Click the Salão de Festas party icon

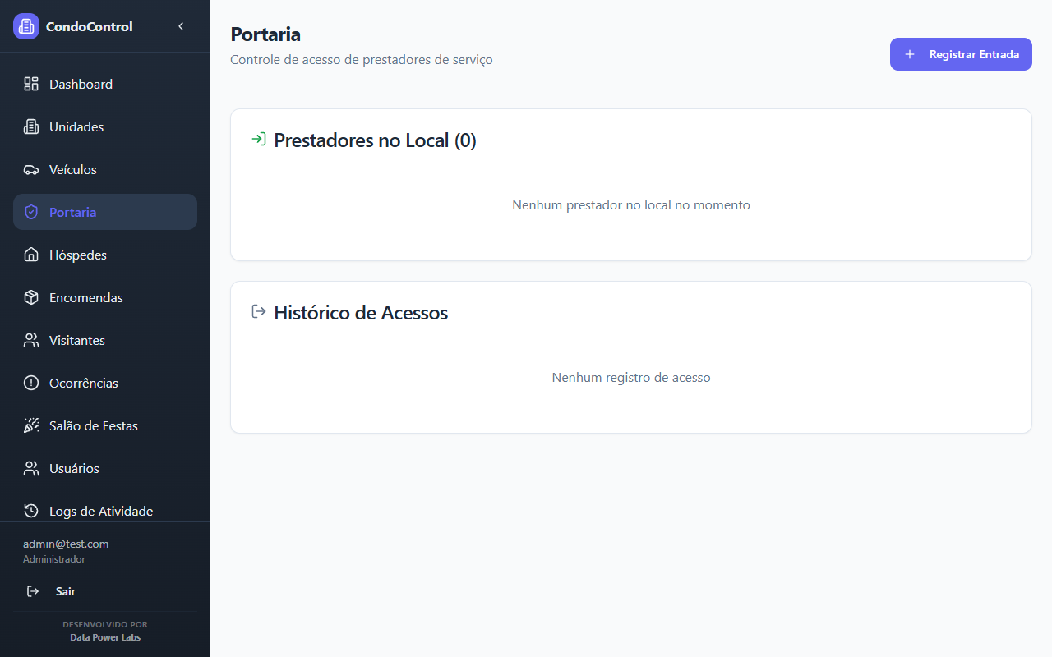coord(31,425)
